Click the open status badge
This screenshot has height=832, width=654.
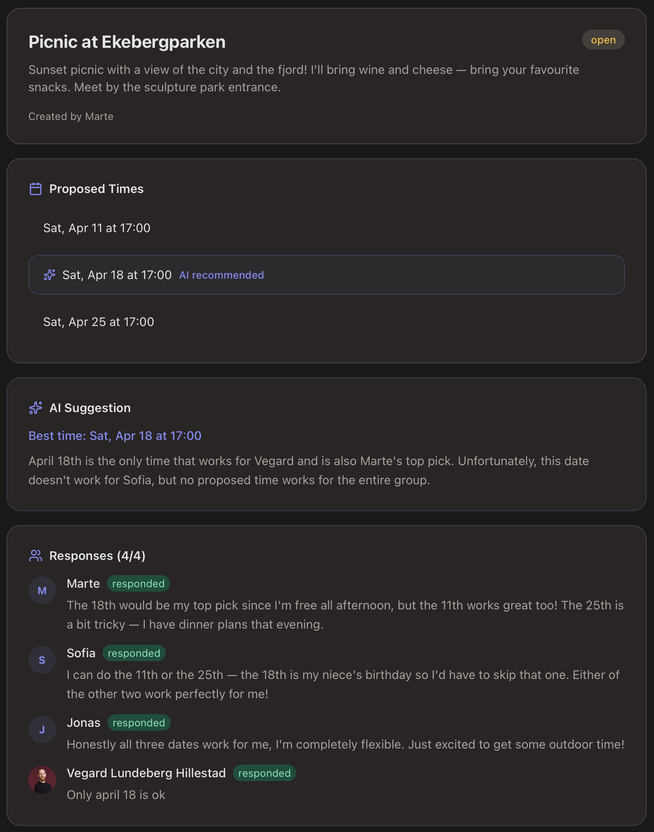[603, 40]
